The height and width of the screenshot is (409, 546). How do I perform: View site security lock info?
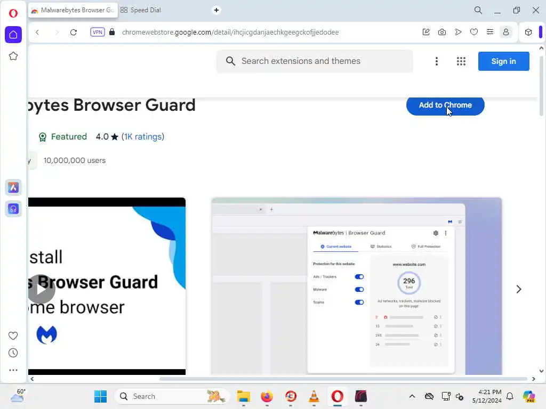[112, 32]
